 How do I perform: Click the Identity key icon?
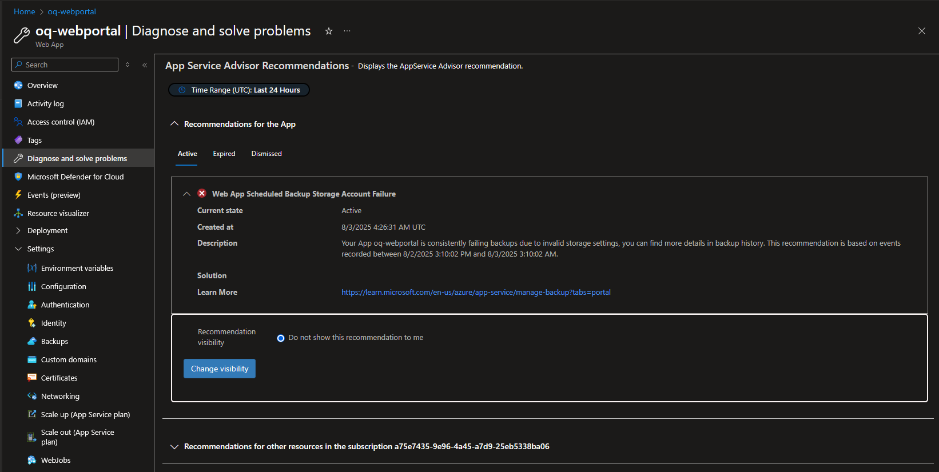click(x=32, y=323)
